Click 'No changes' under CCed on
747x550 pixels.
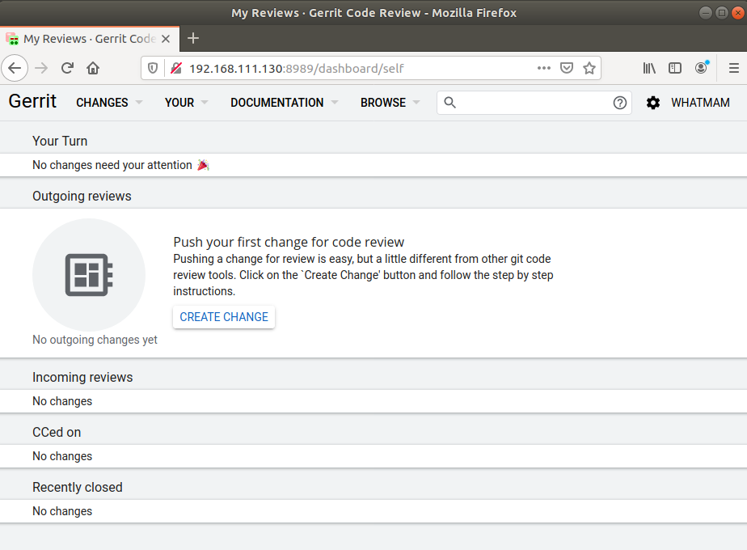click(x=62, y=456)
